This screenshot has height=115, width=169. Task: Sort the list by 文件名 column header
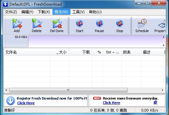click(27, 52)
